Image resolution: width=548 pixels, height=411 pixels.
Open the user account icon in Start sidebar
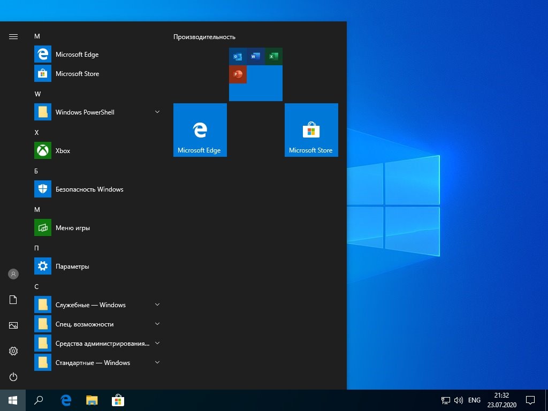(x=13, y=274)
